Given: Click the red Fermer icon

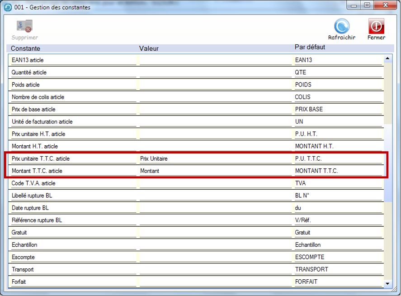Looking at the screenshot, I should click(376, 26).
